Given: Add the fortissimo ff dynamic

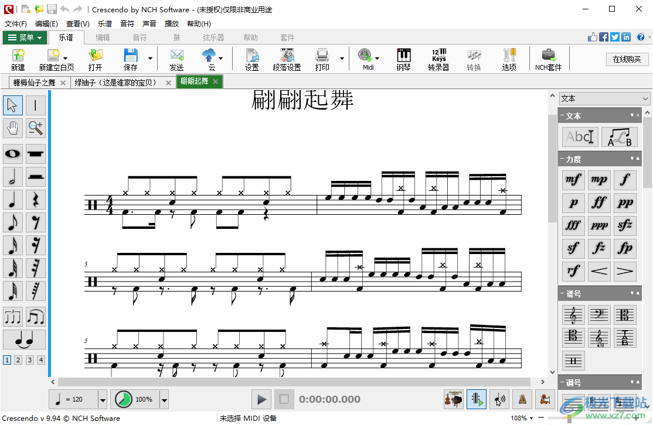Looking at the screenshot, I should [599, 203].
